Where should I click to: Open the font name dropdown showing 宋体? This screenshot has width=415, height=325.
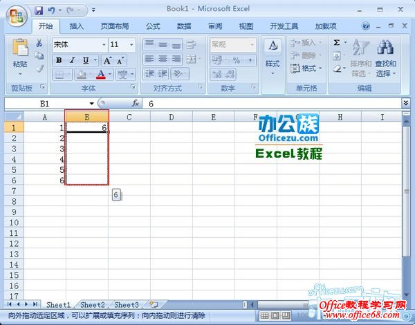pyautogui.click(x=104, y=44)
